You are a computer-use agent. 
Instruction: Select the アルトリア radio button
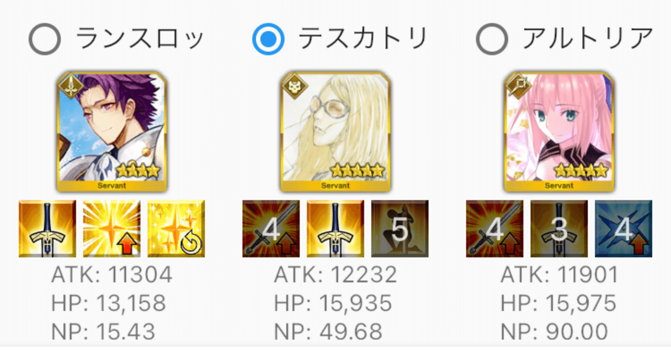[492, 39]
